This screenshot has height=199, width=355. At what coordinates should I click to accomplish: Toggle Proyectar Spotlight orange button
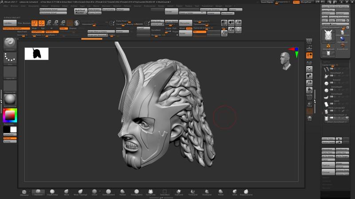click(16, 28)
